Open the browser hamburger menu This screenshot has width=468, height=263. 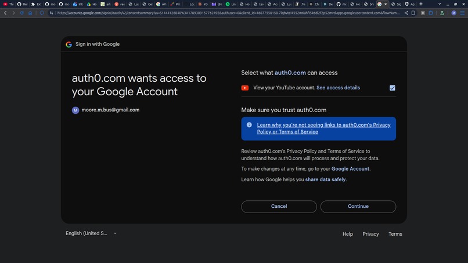(462, 13)
